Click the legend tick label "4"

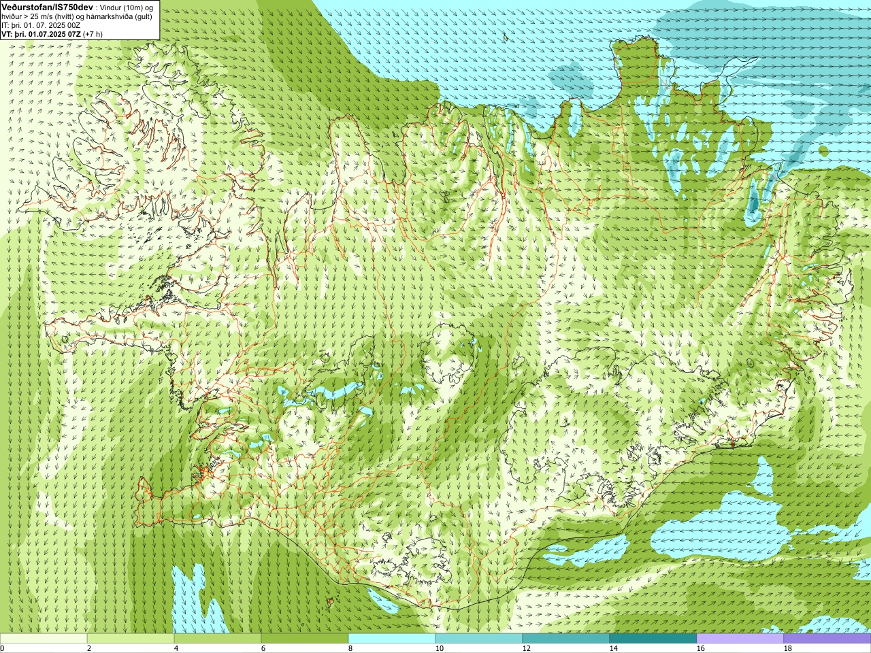click(x=176, y=648)
